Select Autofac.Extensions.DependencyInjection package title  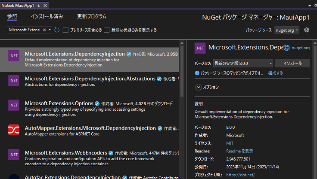click(x=73, y=177)
